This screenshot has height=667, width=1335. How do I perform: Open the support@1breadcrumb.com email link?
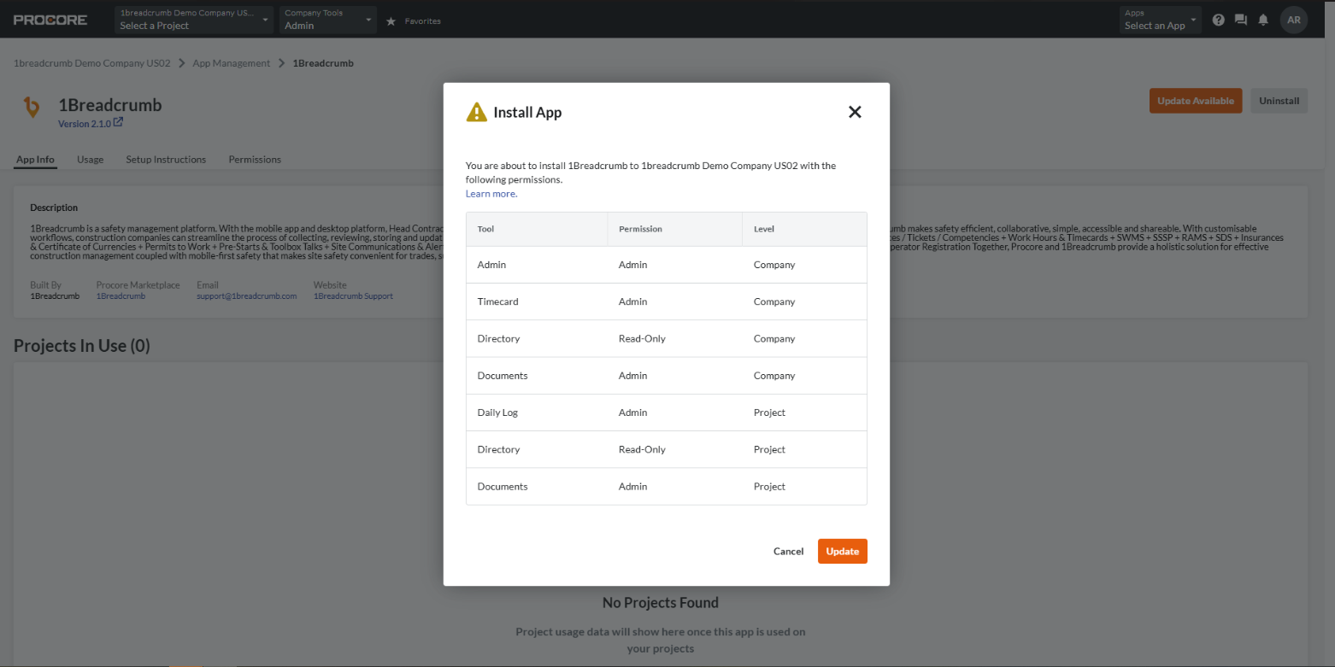tap(246, 296)
